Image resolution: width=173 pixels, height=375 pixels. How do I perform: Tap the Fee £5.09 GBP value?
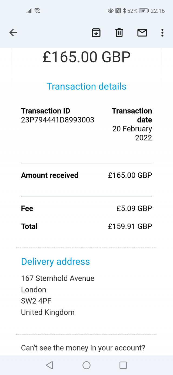click(134, 208)
